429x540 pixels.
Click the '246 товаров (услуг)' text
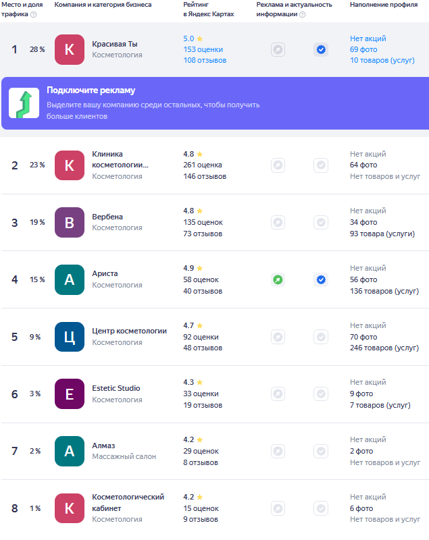384,348
